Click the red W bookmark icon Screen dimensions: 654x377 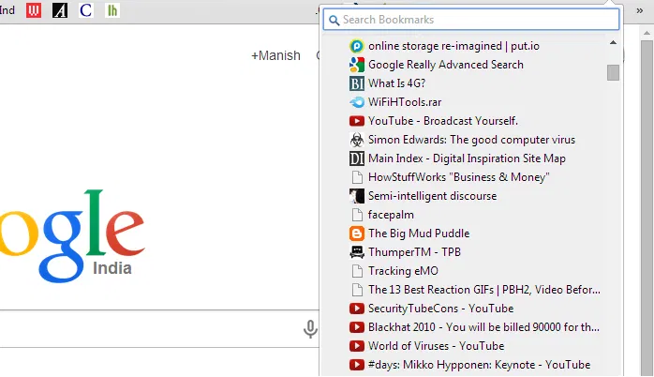[35, 10]
